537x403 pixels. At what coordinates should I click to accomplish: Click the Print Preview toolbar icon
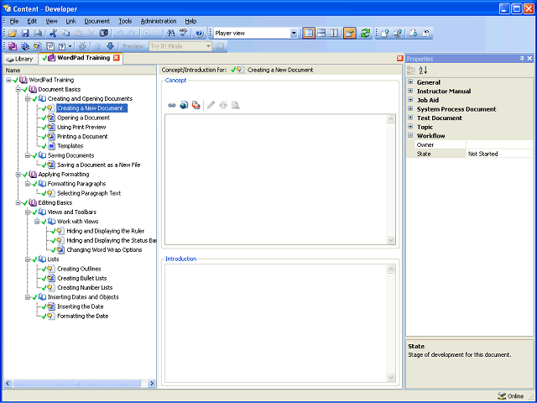(38, 34)
